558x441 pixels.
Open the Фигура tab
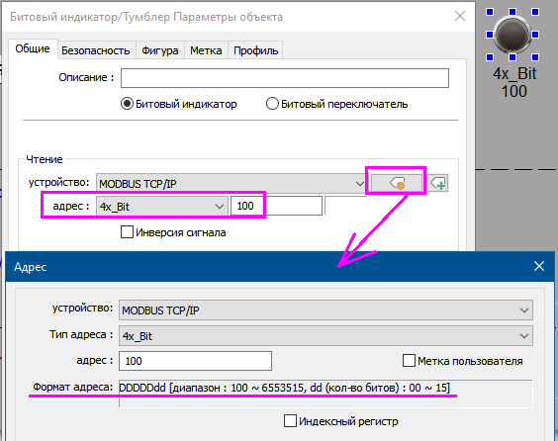point(160,50)
